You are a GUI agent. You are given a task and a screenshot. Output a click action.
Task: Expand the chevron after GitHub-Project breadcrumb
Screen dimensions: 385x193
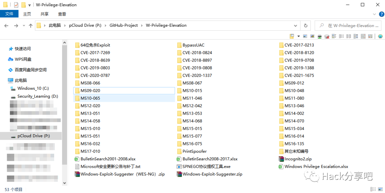pos(142,26)
